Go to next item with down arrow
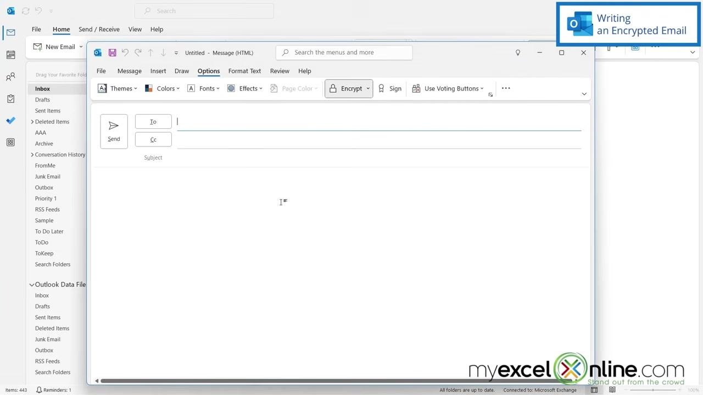 click(163, 53)
